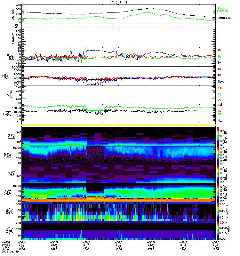Click the green Ti parallel legend label

[220, 114]
